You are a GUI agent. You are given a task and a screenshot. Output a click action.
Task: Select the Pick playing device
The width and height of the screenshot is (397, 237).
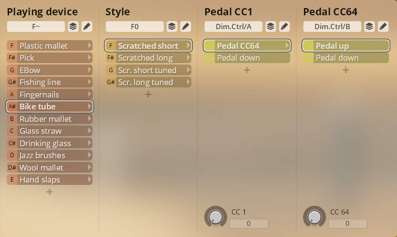point(50,58)
